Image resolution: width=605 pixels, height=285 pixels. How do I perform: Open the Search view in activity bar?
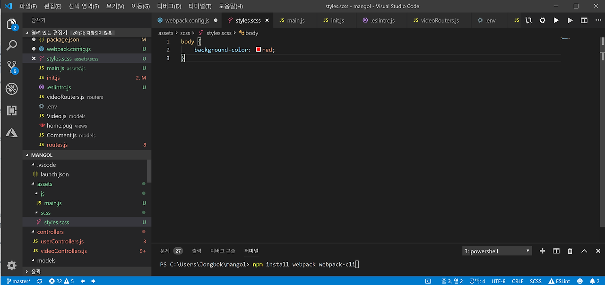tap(11, 45)
